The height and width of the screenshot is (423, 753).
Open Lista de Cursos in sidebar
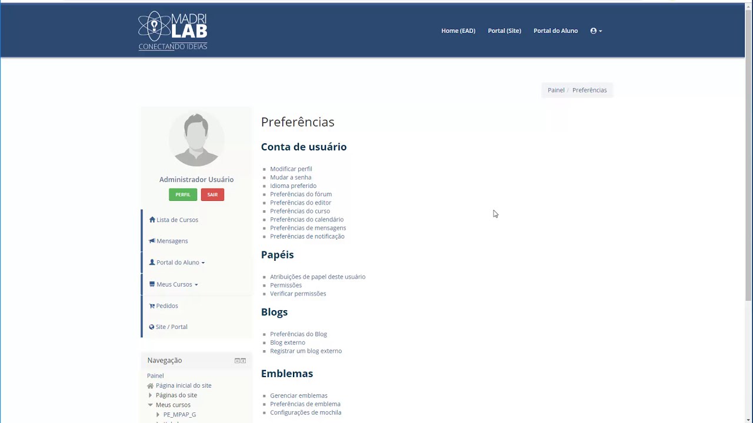(177, 220)
